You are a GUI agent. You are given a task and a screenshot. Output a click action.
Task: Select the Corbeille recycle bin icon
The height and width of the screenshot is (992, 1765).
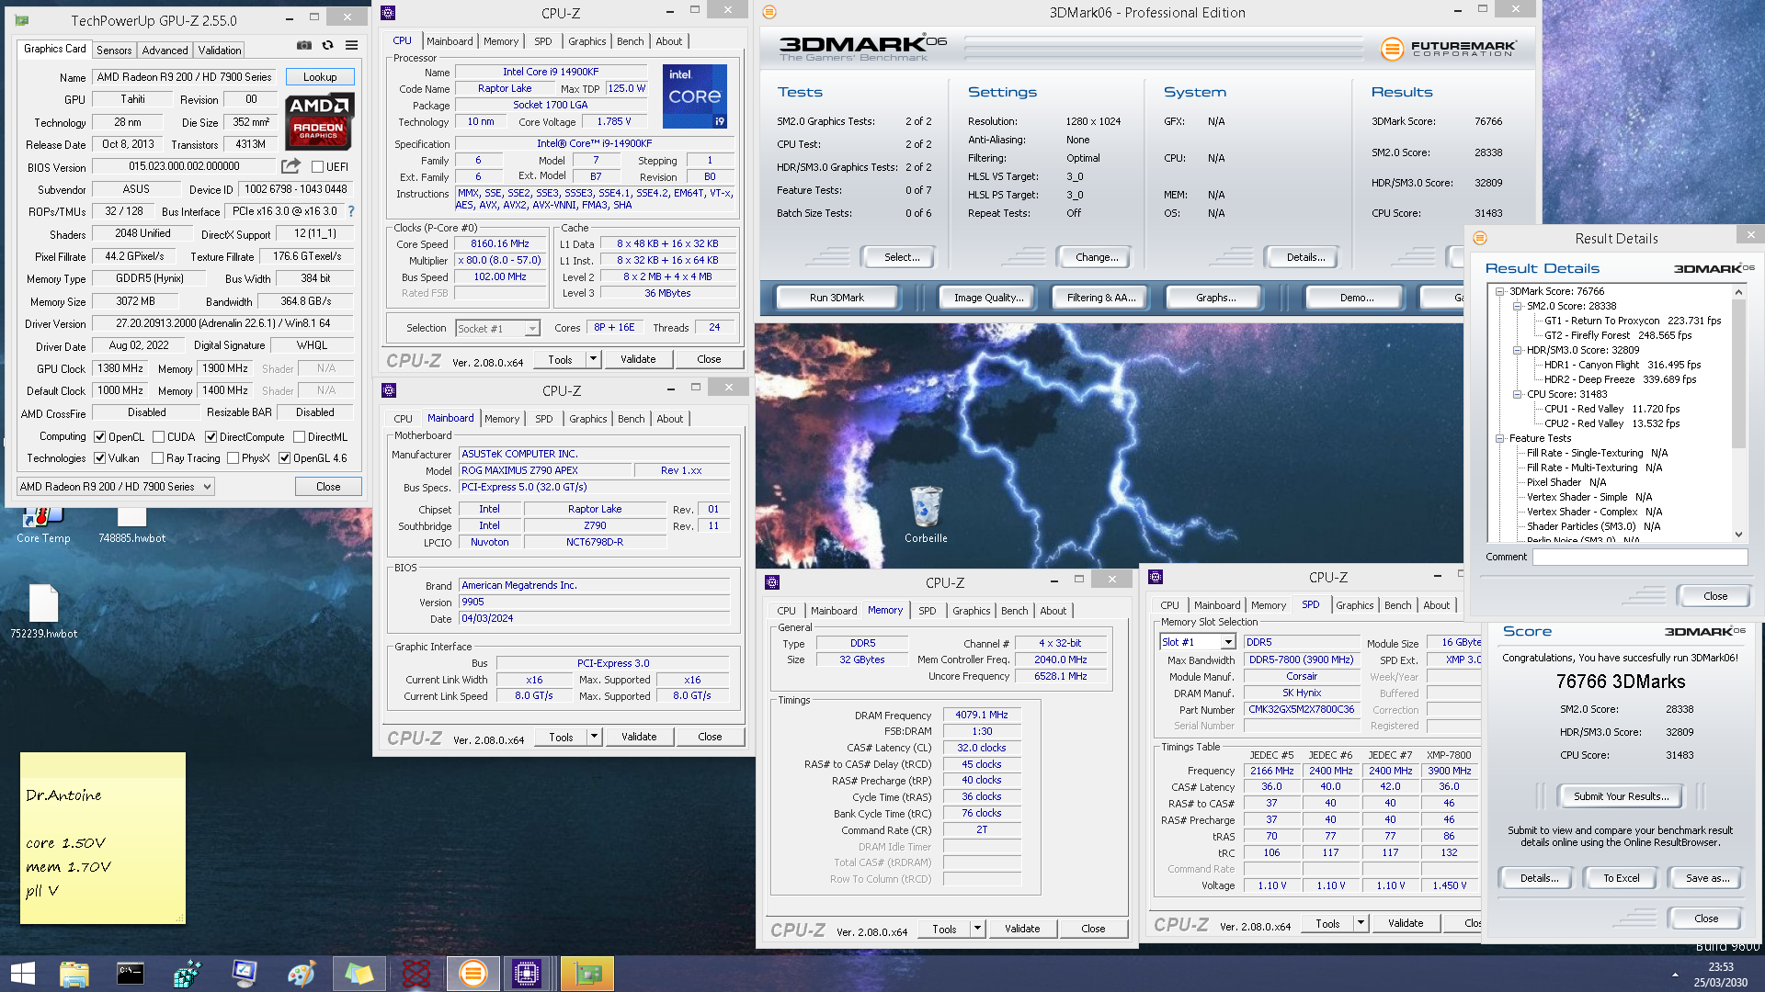tap(926, 514)
